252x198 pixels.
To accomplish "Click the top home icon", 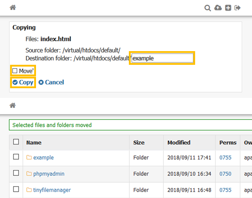I will tap(13, 8).
